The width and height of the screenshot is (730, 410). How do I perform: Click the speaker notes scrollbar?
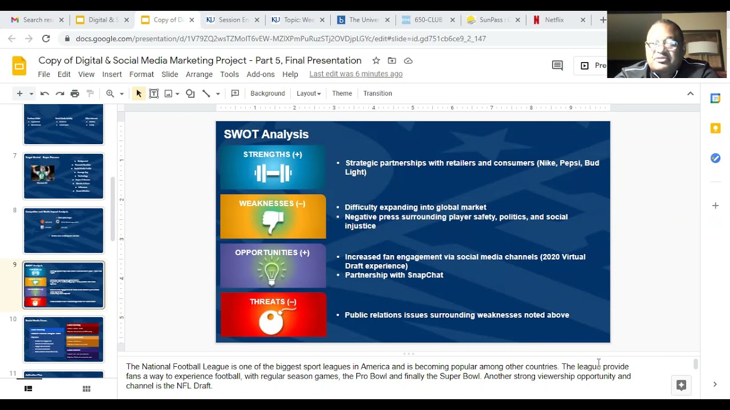(695, 364)
